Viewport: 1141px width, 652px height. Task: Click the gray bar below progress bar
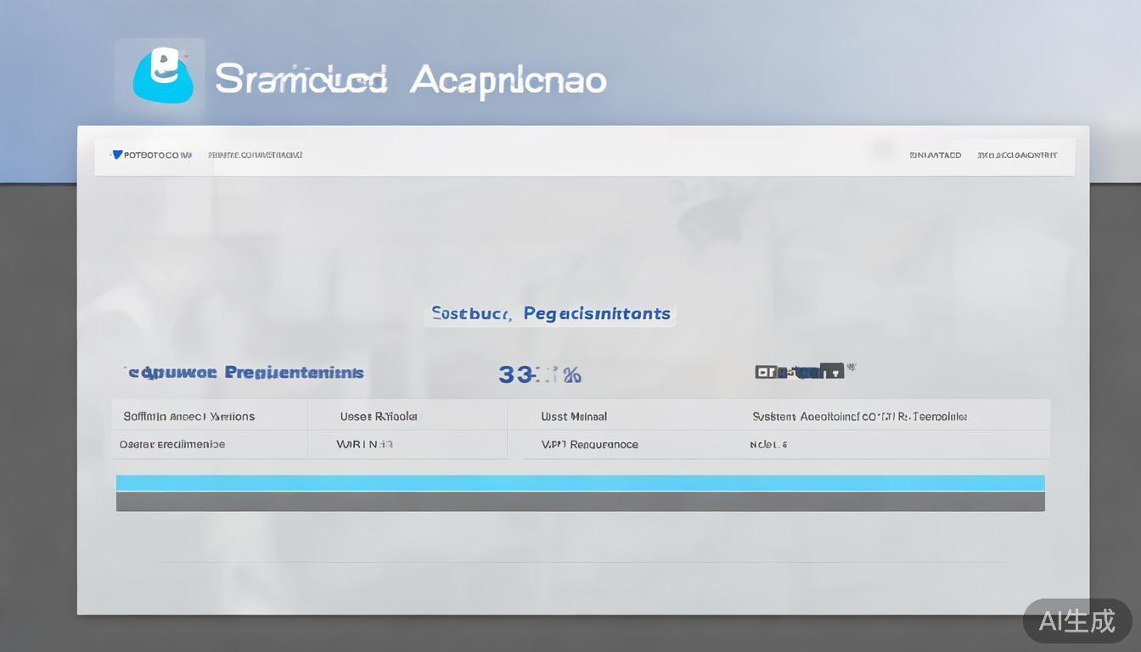[580, 502]
